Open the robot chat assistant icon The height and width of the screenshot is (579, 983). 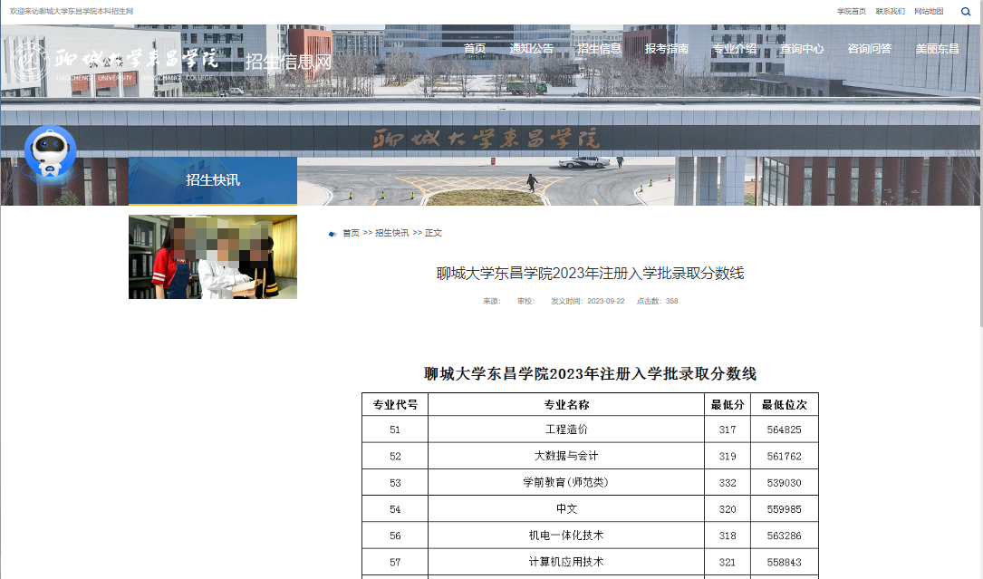(x=50, y=152)
